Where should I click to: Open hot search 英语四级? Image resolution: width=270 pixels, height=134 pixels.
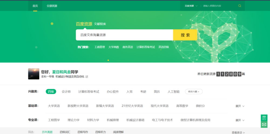point(164,47)
